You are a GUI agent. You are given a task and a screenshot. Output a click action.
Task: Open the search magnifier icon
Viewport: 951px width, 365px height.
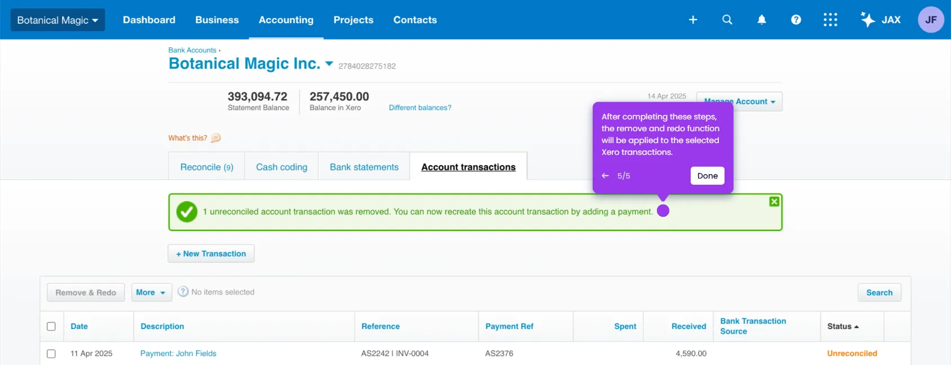click(x=727, y=20)
